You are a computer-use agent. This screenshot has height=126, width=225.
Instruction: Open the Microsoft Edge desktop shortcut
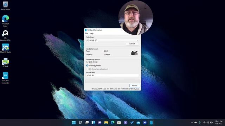coord(5,21)
